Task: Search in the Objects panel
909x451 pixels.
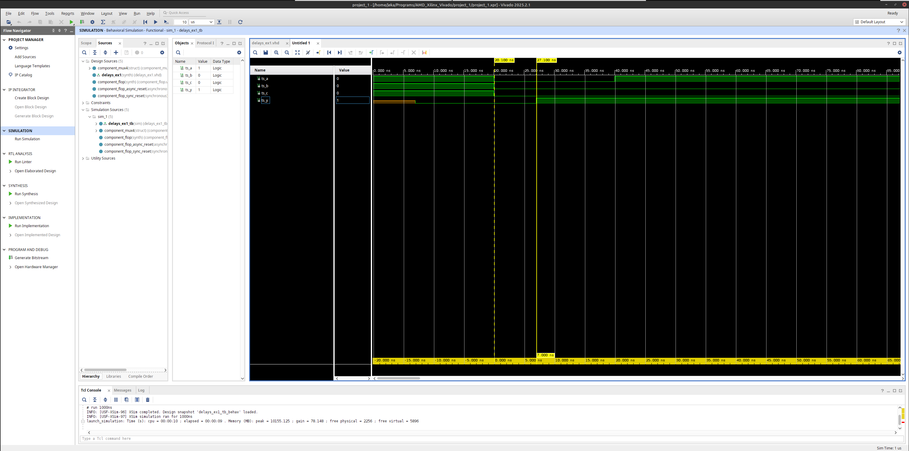Action: [x=178, y=52]
